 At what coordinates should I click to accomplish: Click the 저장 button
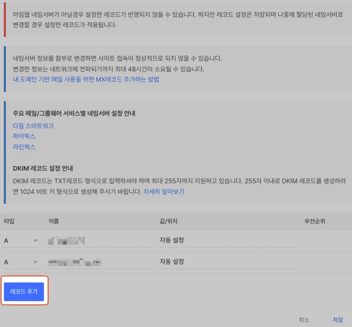coord(338,320)
